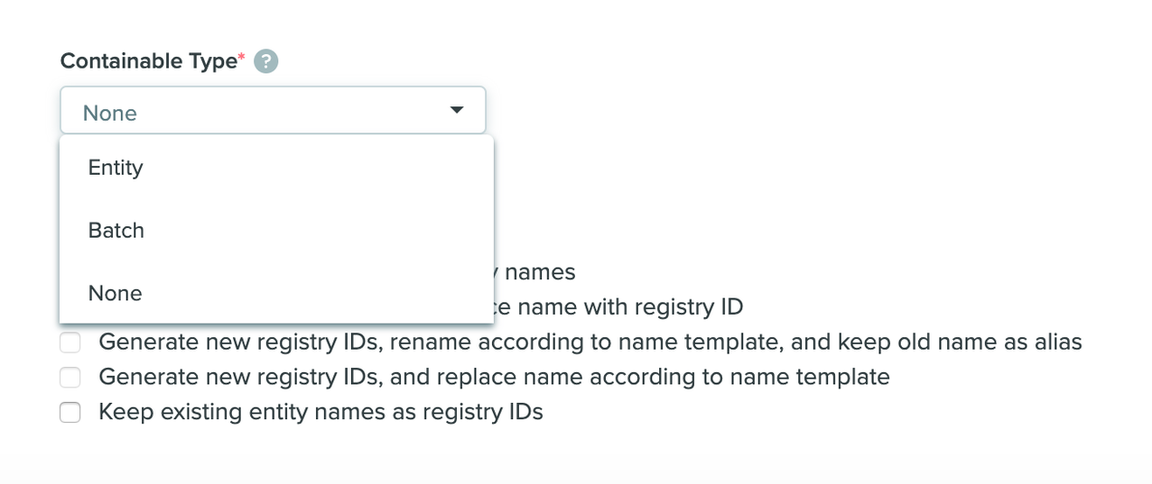Open the Containable Type help question mark icon
The height and width of the screenshot is (484, 1152).
click(265, 61)
